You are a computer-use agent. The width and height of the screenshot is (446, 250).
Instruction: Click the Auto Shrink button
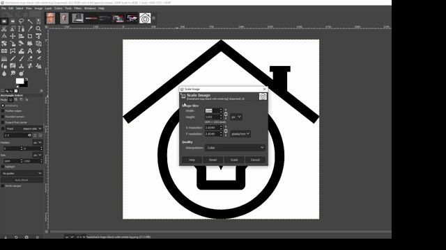22,180
